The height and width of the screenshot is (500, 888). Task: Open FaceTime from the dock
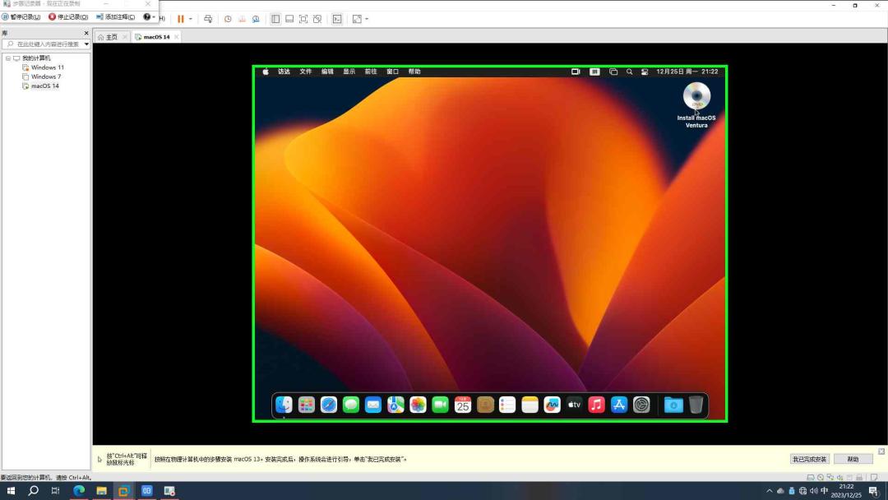click(x=440, y=405)
